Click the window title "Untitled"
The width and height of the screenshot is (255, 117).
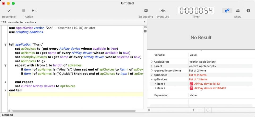tap(127, 3)
